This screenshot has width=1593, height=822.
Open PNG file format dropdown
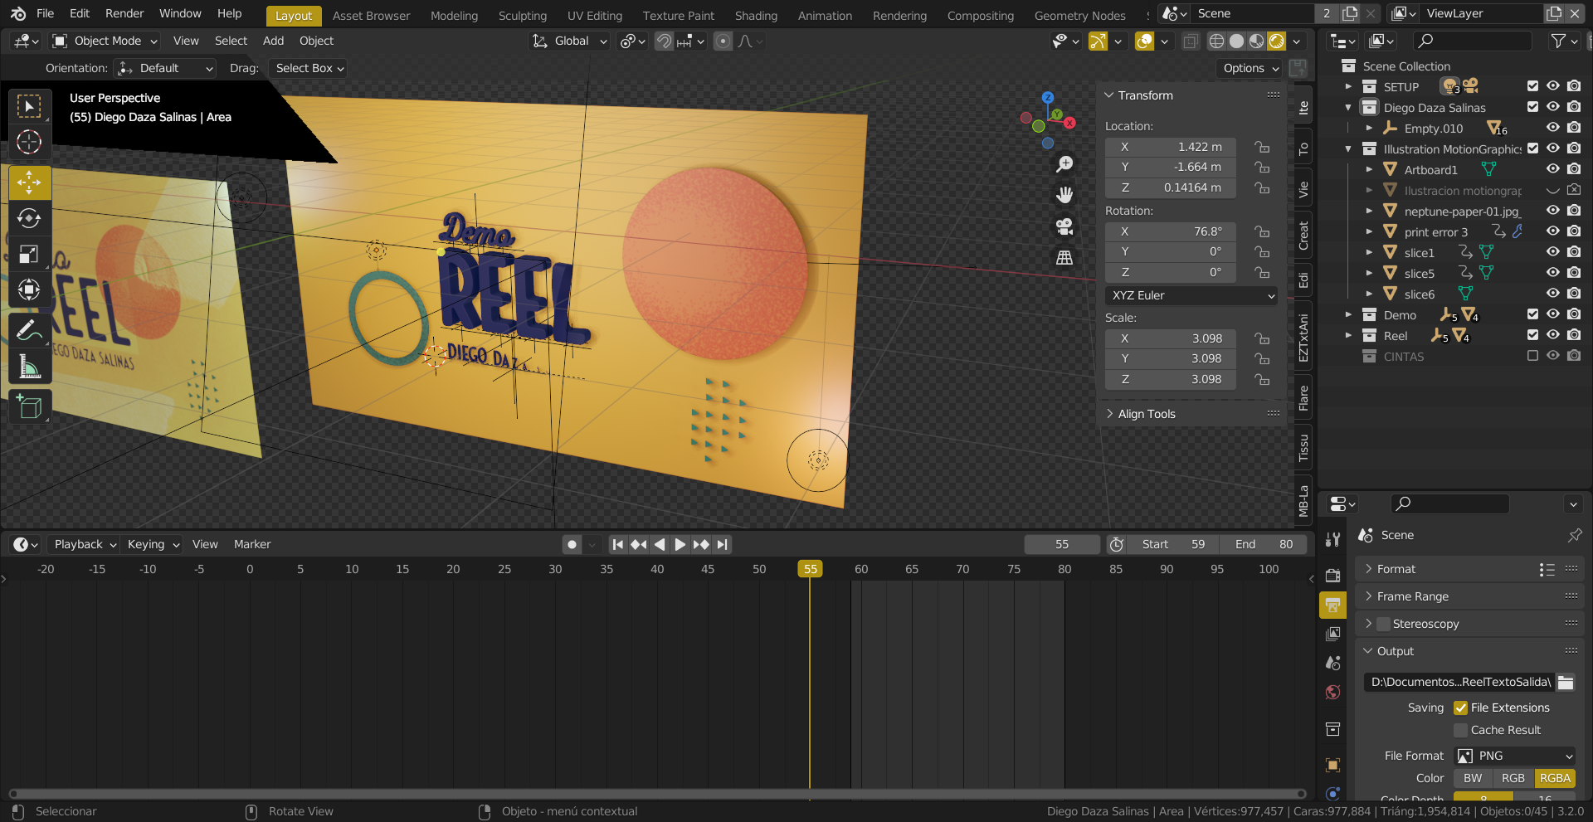(x=1515, y=756)
